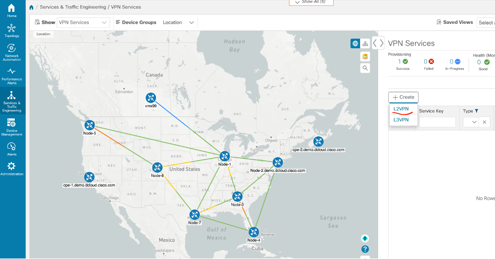Click the Service Key filter input field

pos(437,122)
